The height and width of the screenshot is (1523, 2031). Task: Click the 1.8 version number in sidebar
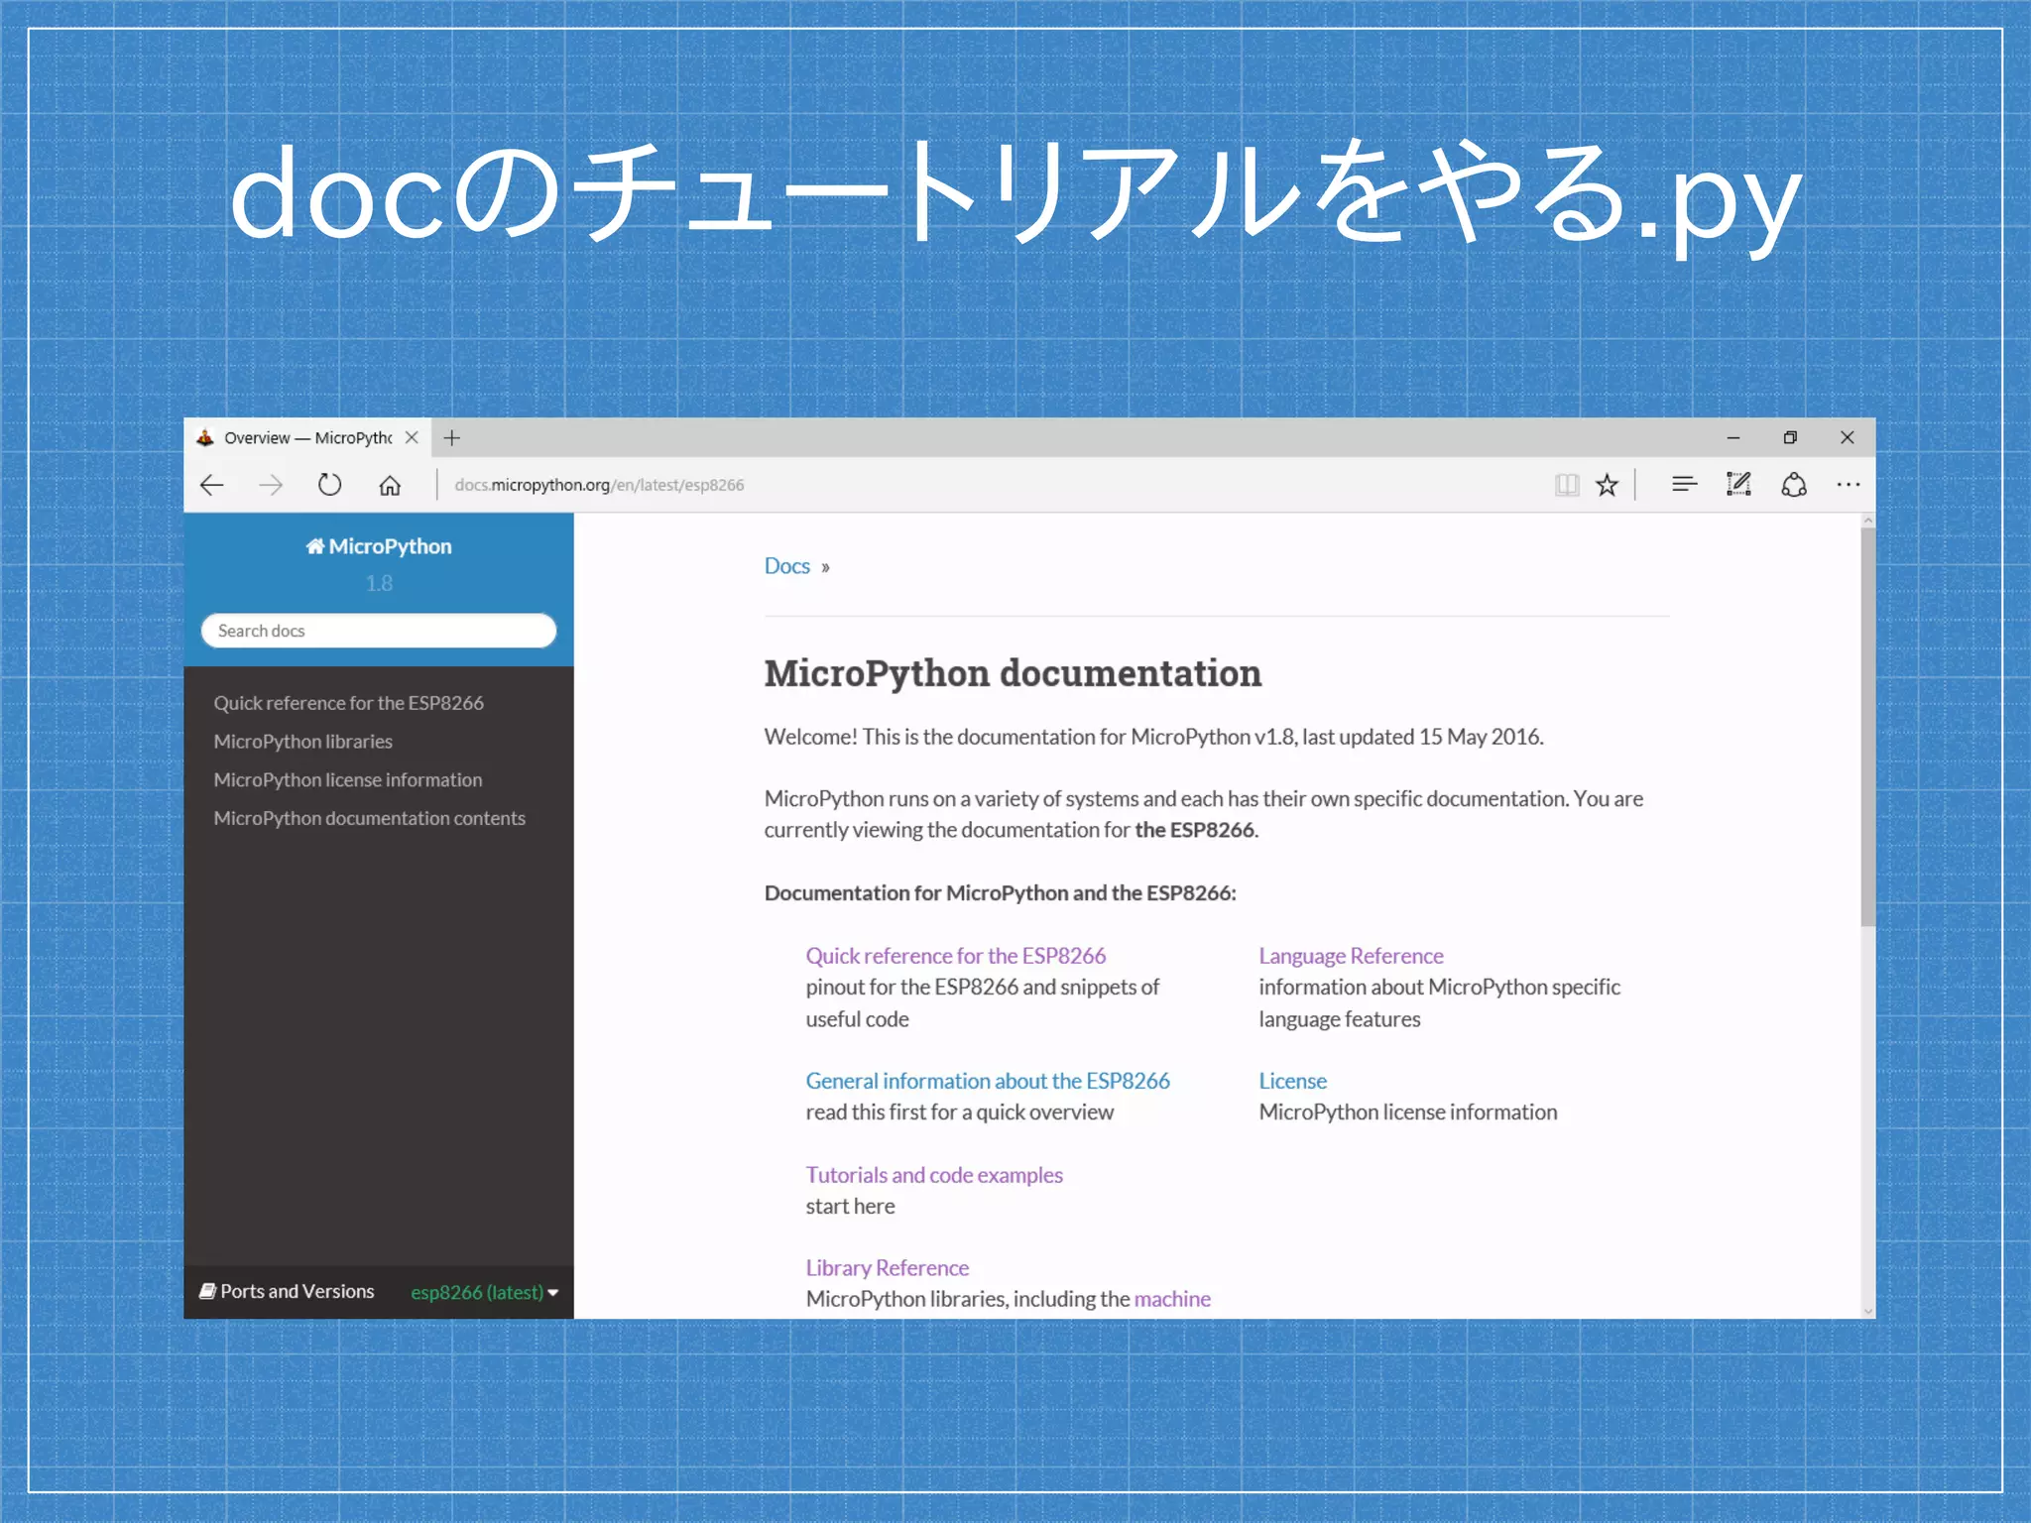click(379, 583)
